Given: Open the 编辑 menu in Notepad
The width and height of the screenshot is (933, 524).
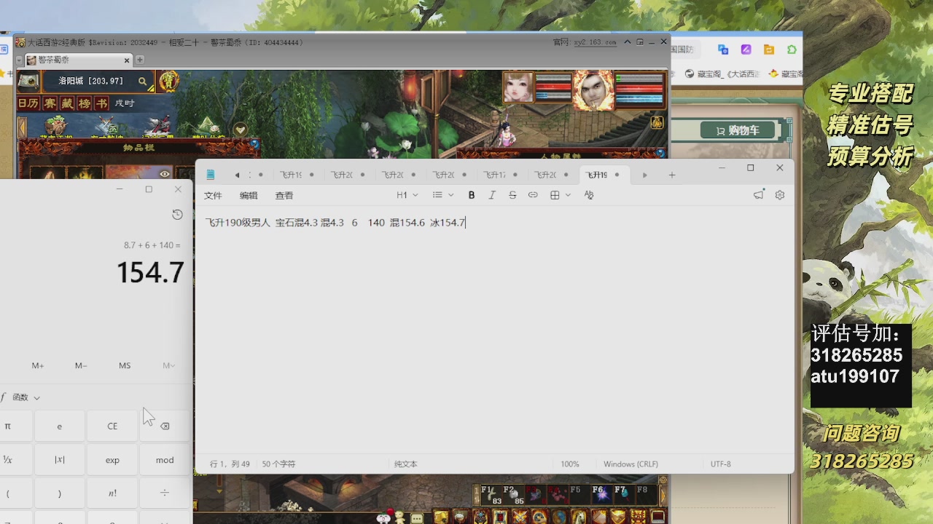Looking at the screenshot, I should 249,195.
